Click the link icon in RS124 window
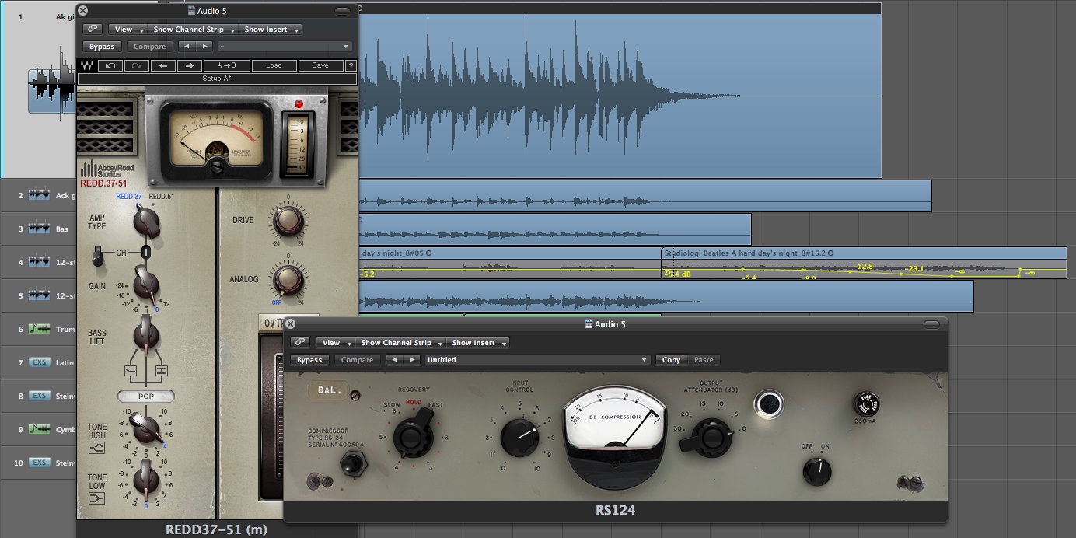This screenshot has height=538, width=1076. click(301, 343)
